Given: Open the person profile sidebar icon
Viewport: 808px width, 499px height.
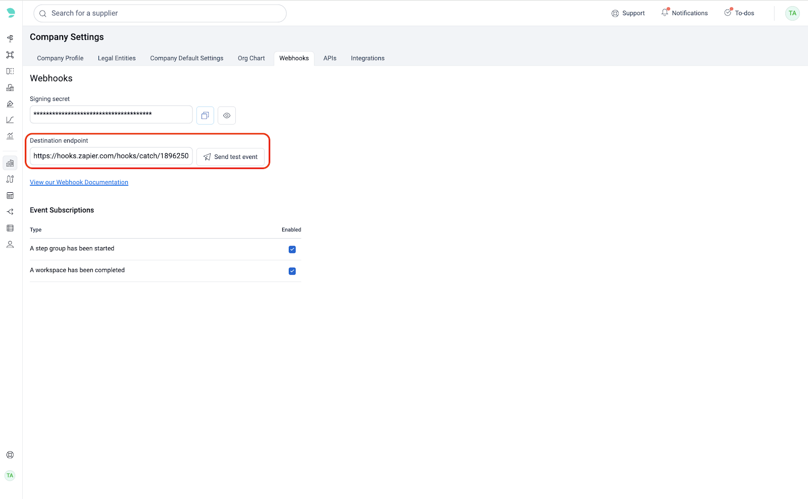Looking at the screenshot, I should [10, 245].
